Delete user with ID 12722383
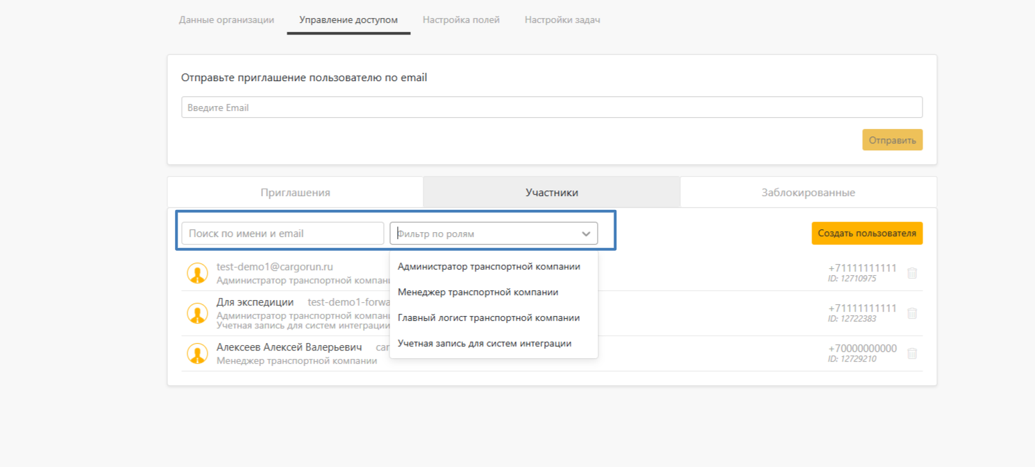 tap(912, 313)
